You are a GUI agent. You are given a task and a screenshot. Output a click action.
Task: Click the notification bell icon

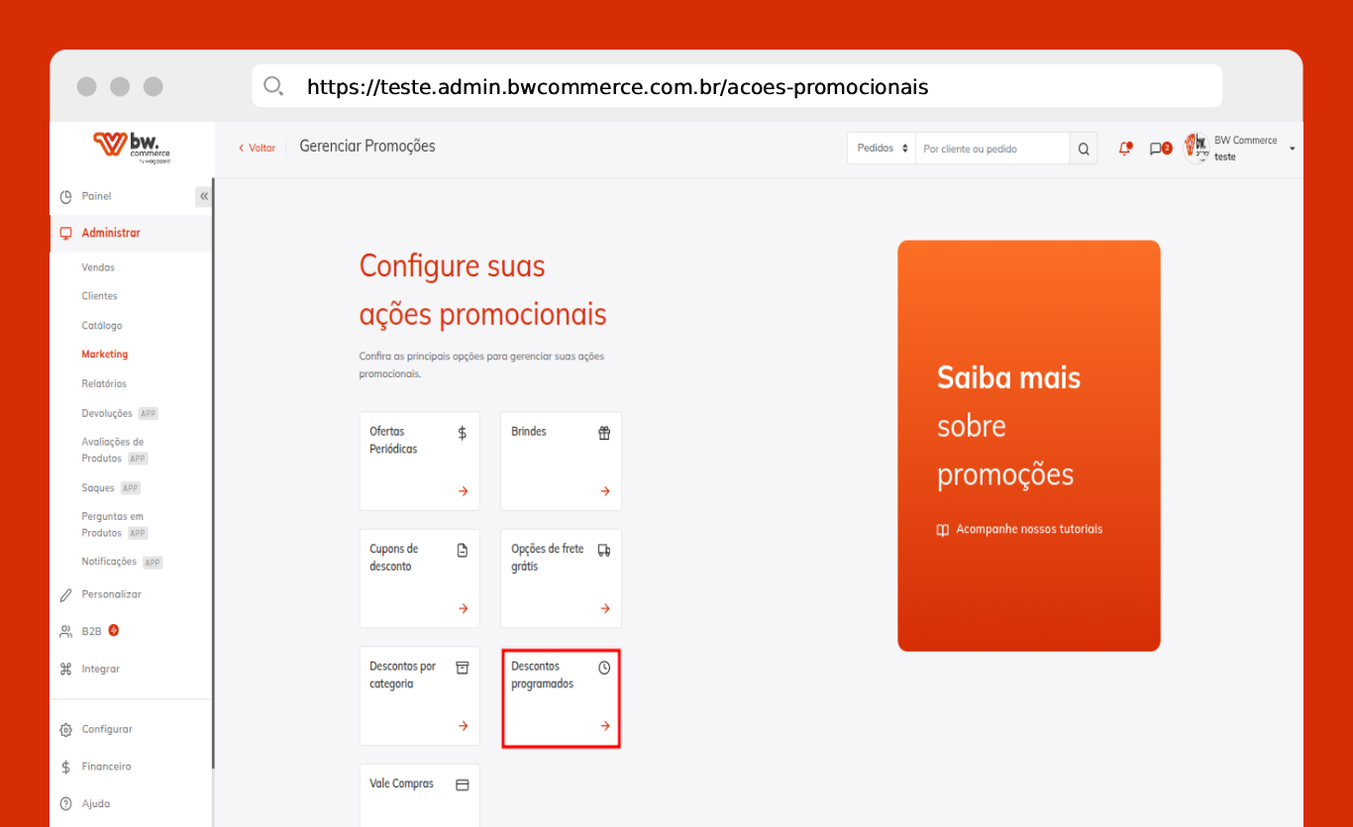(x=1125, y=149)
